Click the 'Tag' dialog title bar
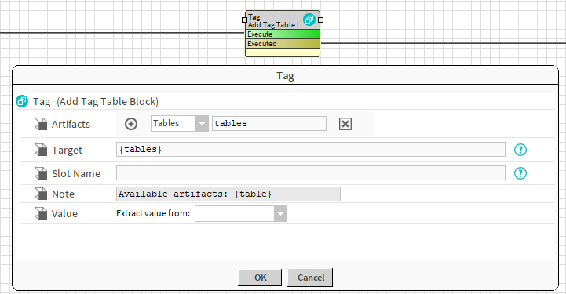 (285, 76)
